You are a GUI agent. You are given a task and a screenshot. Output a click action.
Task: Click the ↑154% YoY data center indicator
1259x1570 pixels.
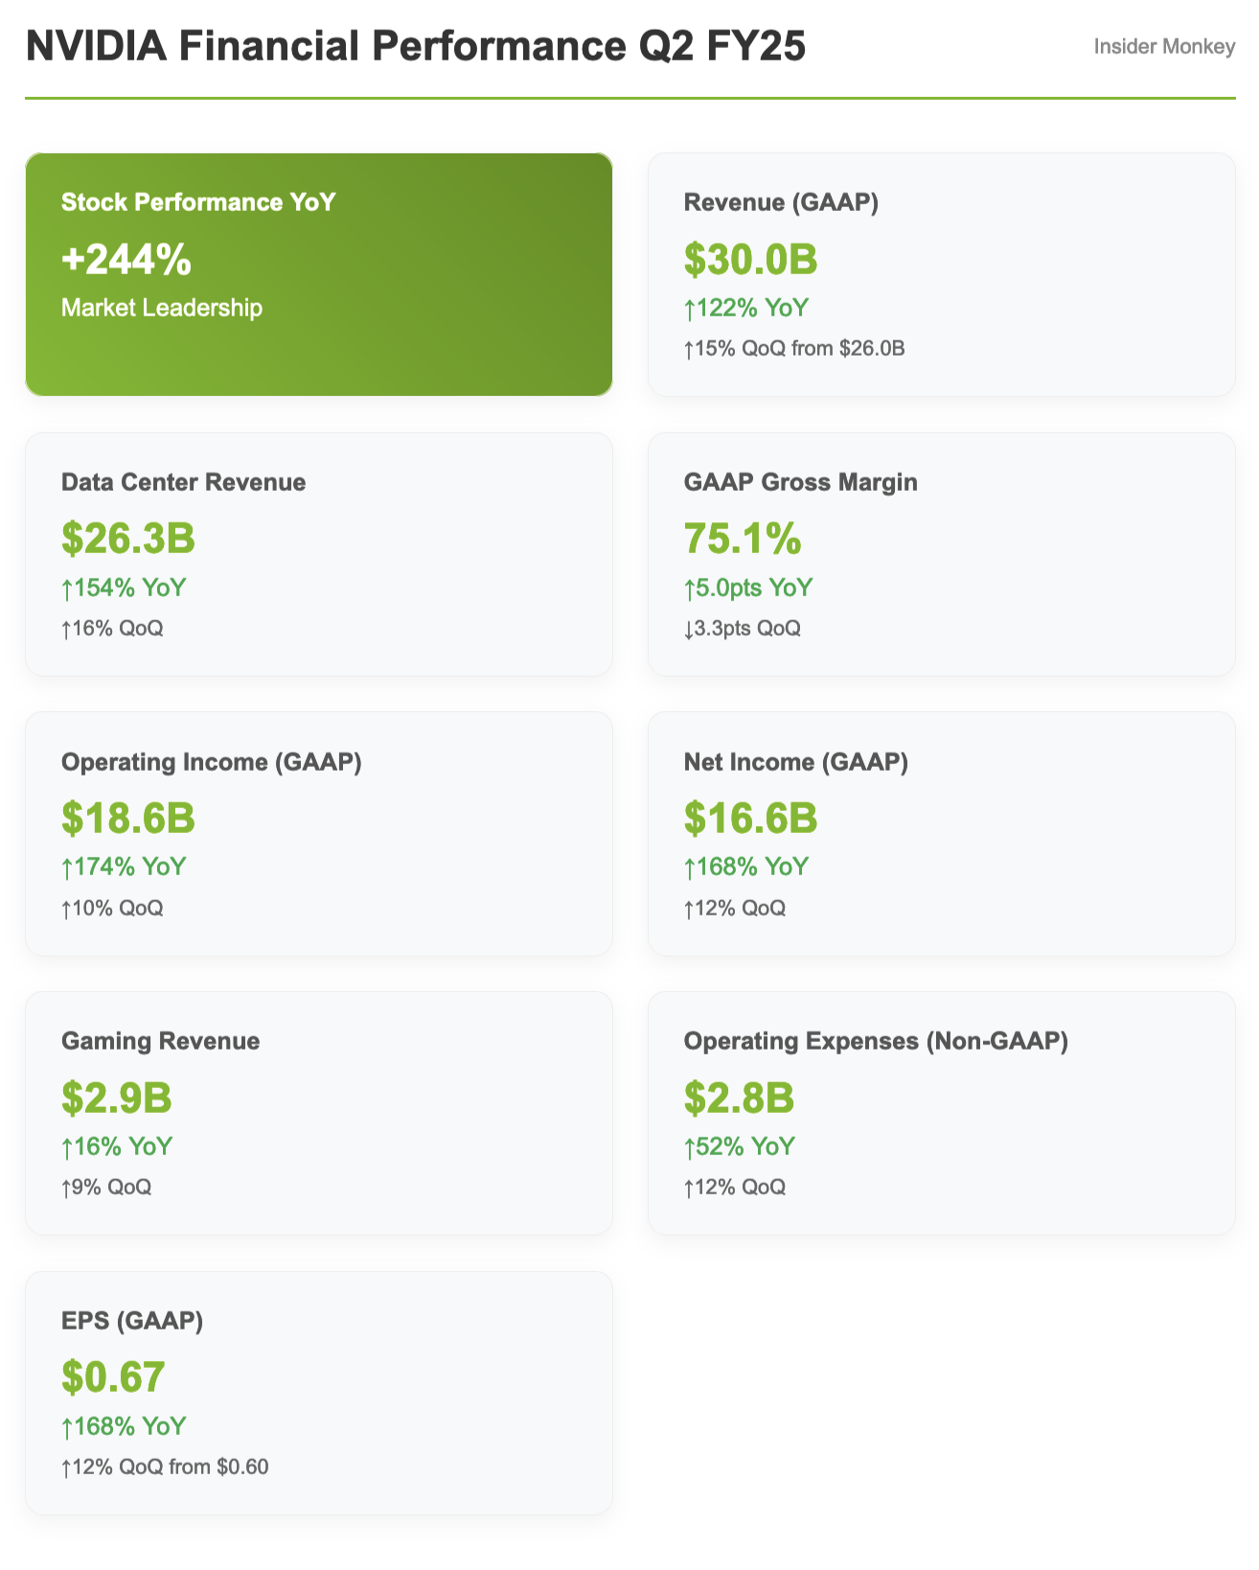[x=124, y=588]
